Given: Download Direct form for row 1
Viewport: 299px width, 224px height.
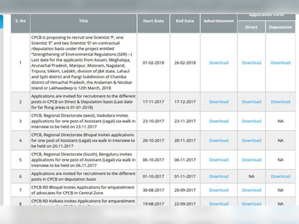Looking at the screenshot, I should pyautogui.click(x=251, y=63).
